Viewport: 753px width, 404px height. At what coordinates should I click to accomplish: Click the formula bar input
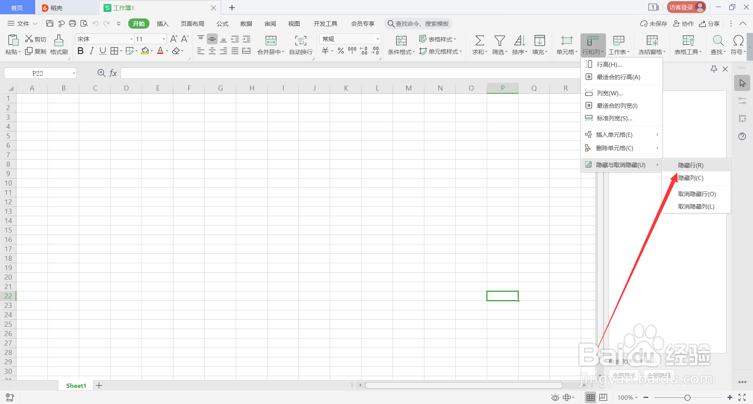pos(350,73)
